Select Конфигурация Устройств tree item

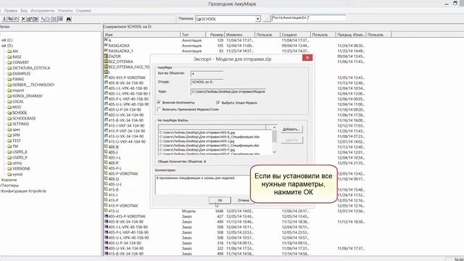24,191
